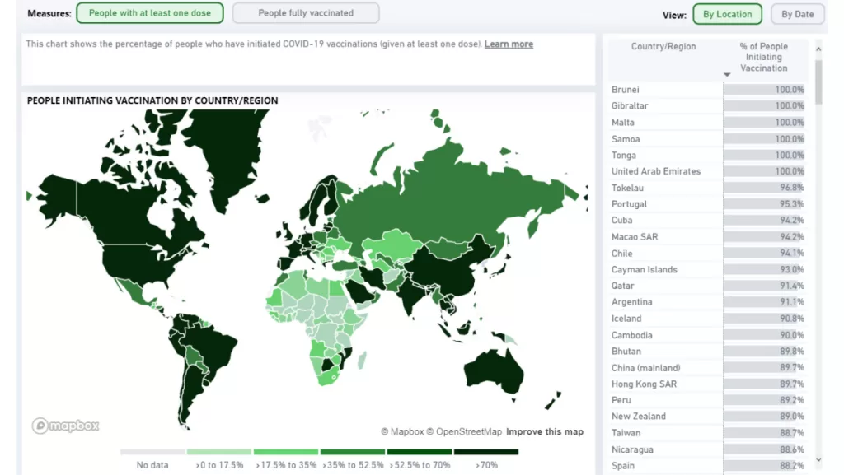Sort by Country/Region using the caret arrow

[x=726, y=75]
